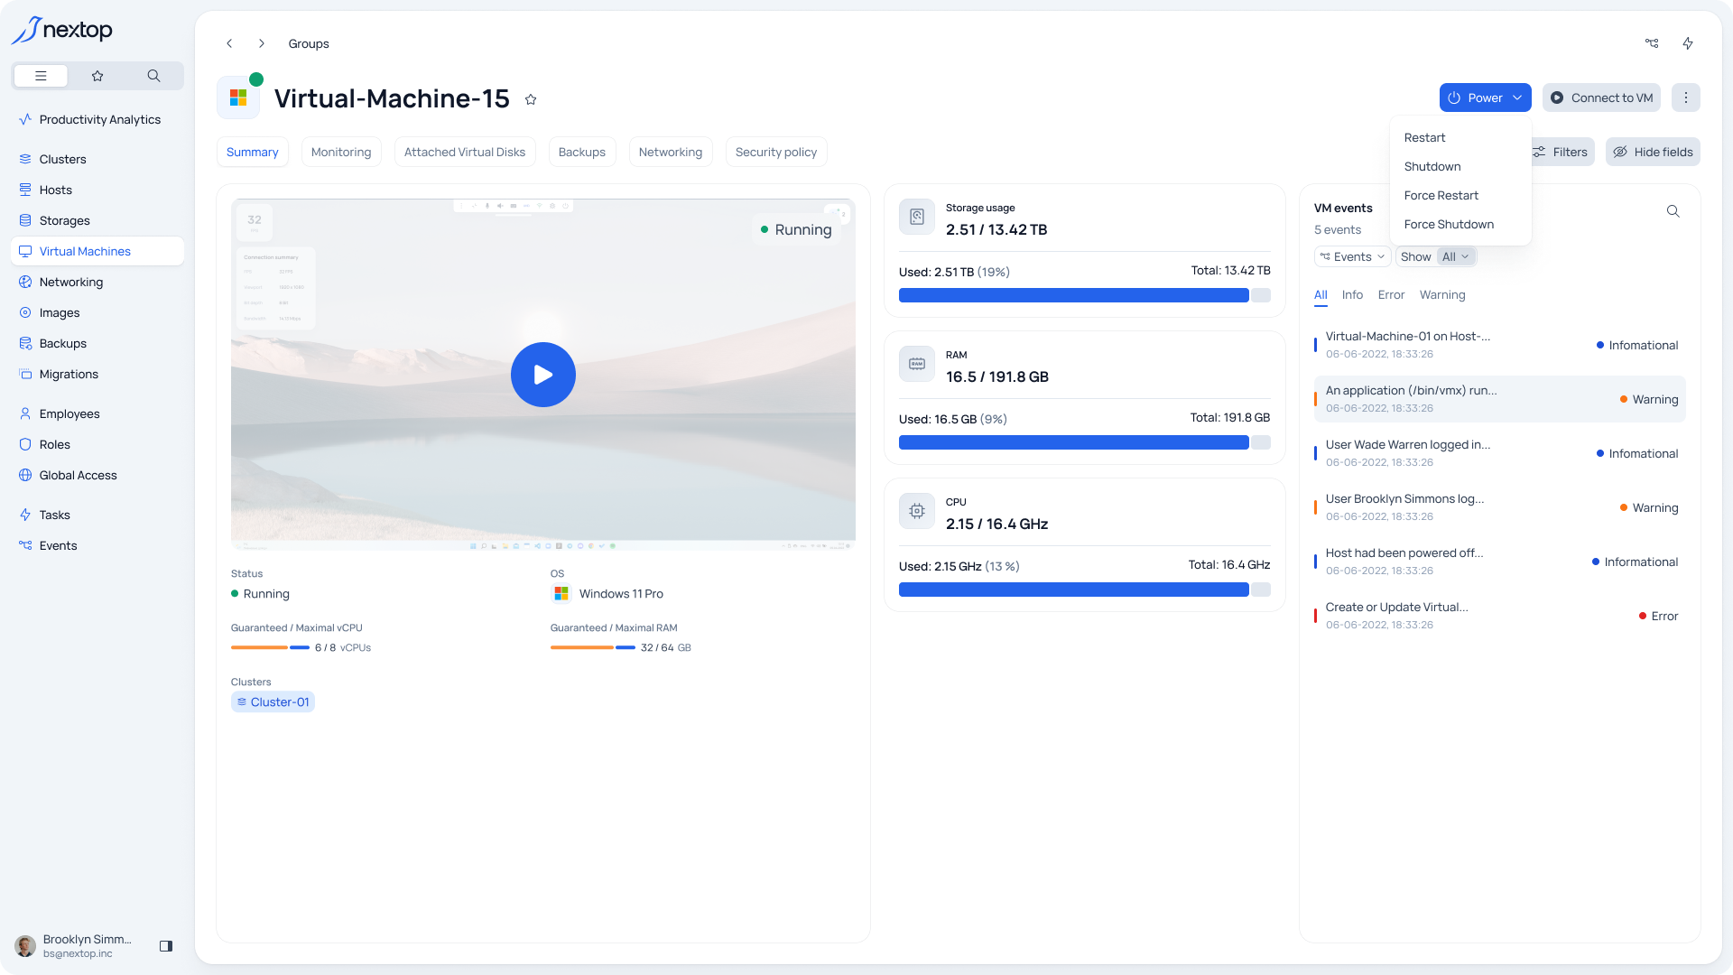1733x975 pixels.
Task: Open lightning quick actions icon
Action: click(x=1688, y=43)
